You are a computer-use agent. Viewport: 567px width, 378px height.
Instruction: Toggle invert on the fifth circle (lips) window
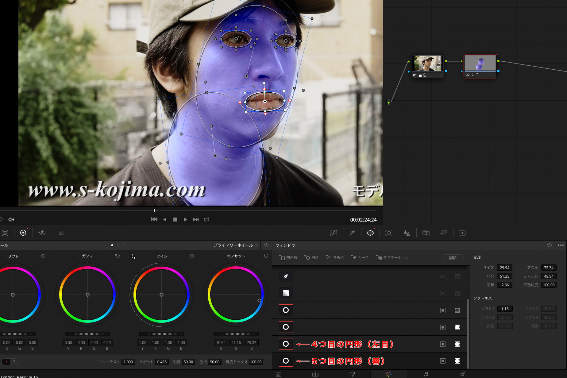[x=443, y=361]
